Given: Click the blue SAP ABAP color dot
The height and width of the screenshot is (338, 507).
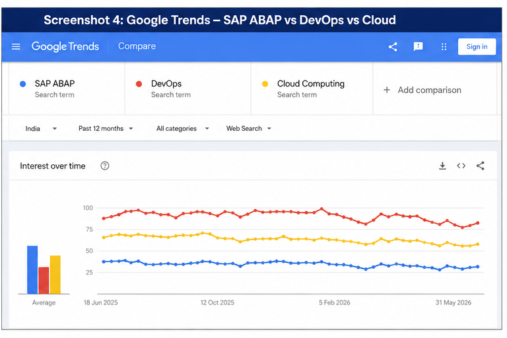Looking at the screenshot, I should pyautogui.click(x=22, y=84).
